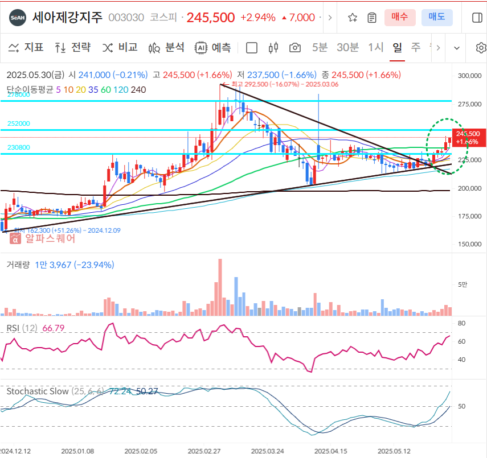Expand the price details chevron next to +7,000
487x458 pixels.
coord(330,18)
